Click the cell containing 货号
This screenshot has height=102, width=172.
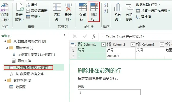pos(121,50)
